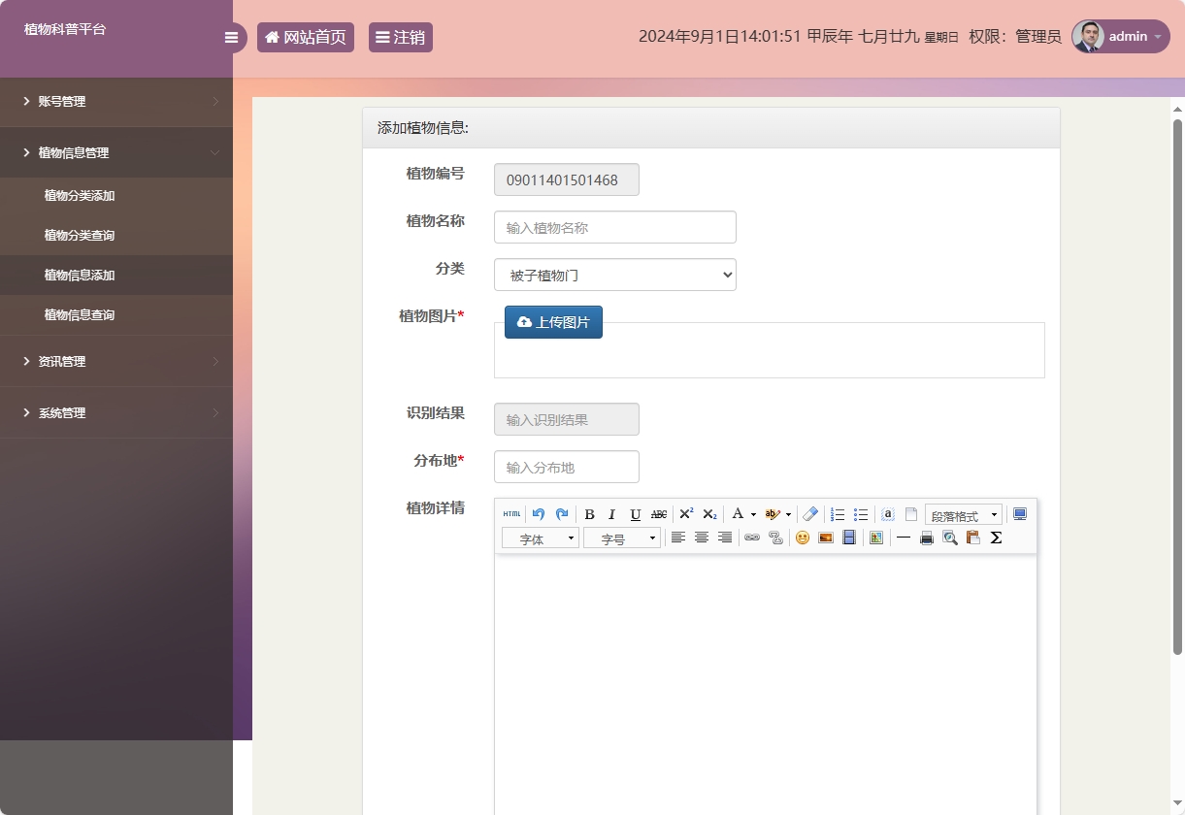Expand the 资讯管理 sidebar menu
Image resolution: width=1185 pixels, height=815 pixels.
62,362
